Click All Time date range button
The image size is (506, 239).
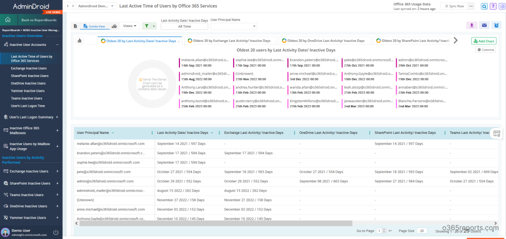(x=184, y=27)
